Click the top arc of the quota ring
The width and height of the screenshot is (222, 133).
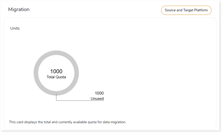pyautogui.click(x=56, y=53)
